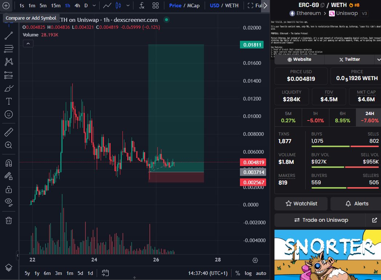Select the 1h timeframe
The height and width of the screenshot is (280, 381).
[68, 5]
